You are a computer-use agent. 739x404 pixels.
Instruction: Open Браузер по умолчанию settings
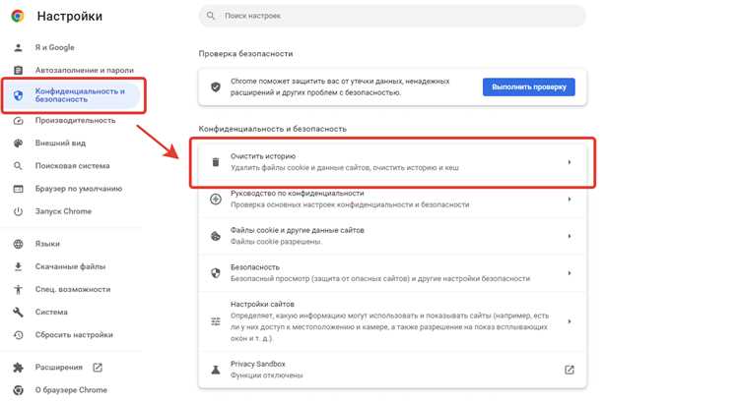point(79,189)
